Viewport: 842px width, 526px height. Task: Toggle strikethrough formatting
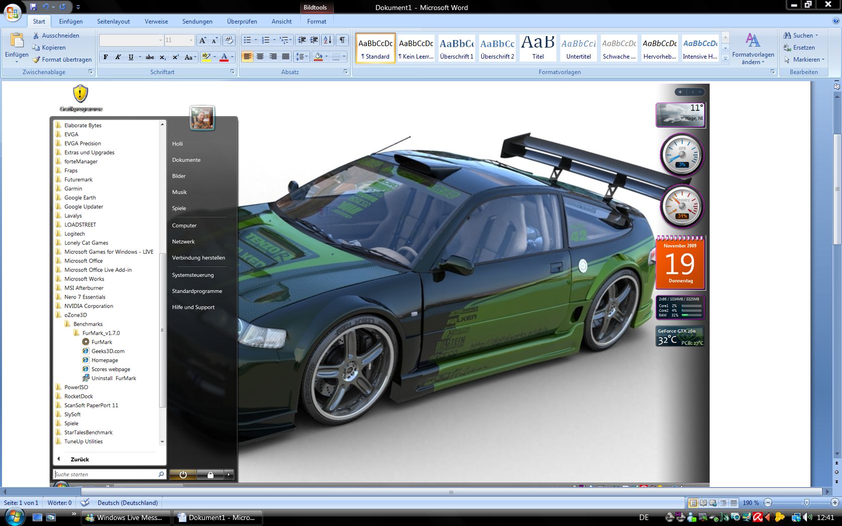pos(149,57)
